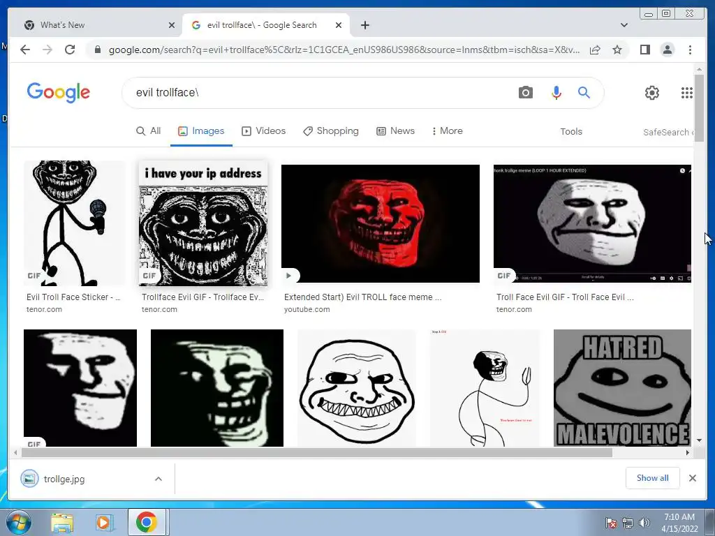The width and height of the screenshot is (715, 536).
Task: Open the Tools filter options
Action: tap(571, 132)
